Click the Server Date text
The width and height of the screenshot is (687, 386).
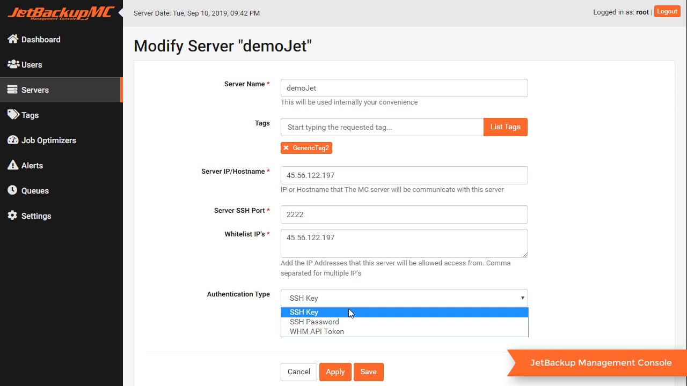pyautogui.click(x=196, y=13)
